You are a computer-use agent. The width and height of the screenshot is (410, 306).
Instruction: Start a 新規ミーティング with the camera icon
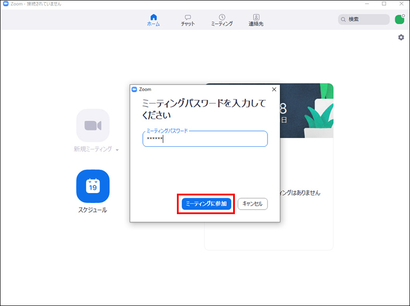[x=93, y=125]
